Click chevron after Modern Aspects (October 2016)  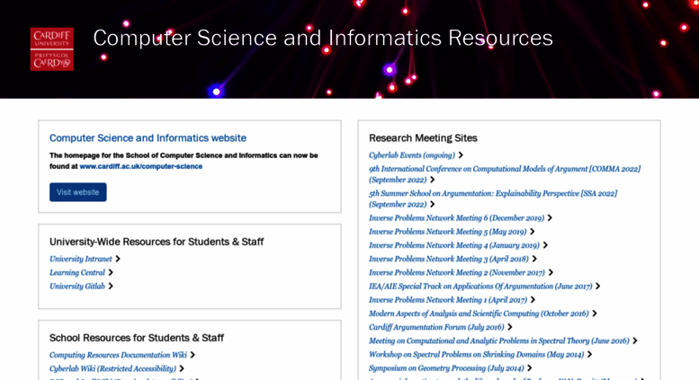point(595,314)
